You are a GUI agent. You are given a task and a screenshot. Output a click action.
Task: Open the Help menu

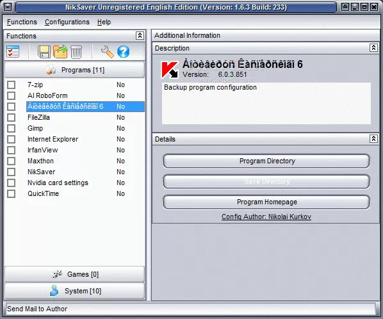click(x=104, y=22)
